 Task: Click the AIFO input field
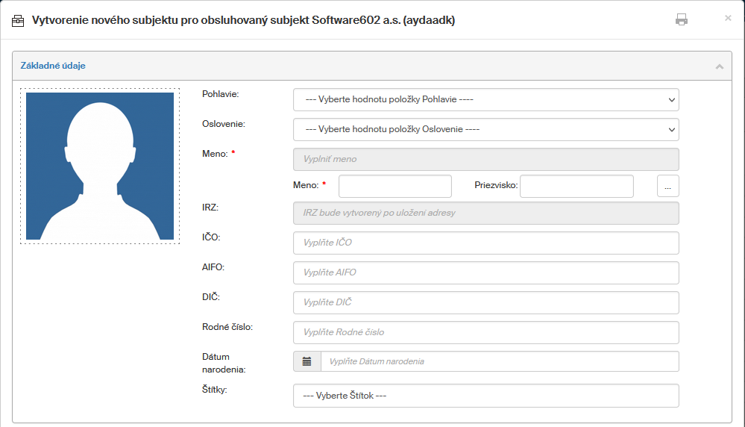tap(485, 272)
